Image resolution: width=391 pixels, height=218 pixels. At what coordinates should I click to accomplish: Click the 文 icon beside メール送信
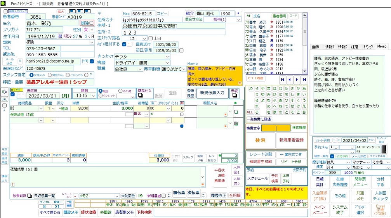(20, 61)
